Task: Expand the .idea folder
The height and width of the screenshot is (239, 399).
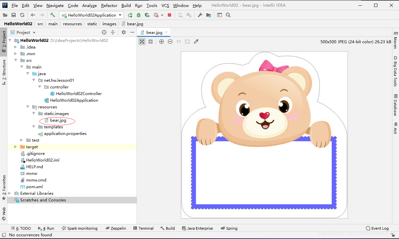Action: pos(16,47)
